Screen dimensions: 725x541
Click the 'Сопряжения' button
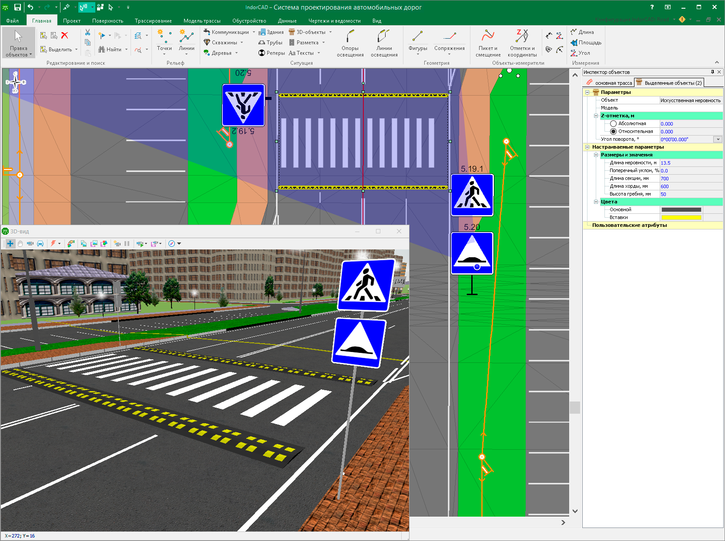450,42
